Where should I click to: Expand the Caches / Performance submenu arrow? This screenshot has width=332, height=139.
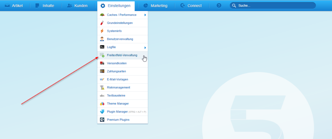coord(145,15)
